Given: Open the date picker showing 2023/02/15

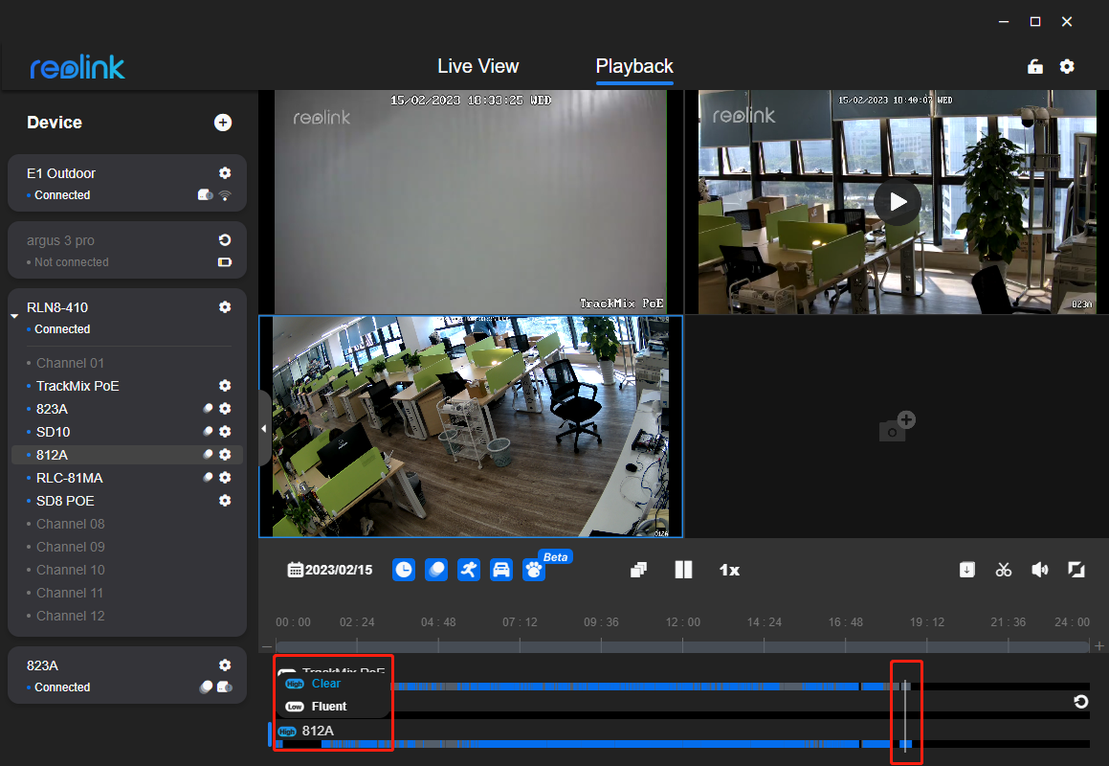Looking at the screenshot, I should point(330,570).
